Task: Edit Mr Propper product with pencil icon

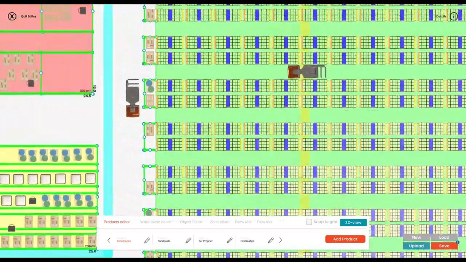Action: coord(229,241)
